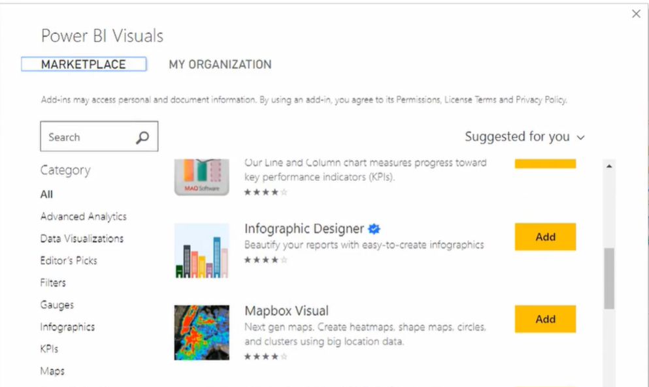Click Infographic Designer's blue certified badge
Screen dimensions: 649x387
(374, 228)
